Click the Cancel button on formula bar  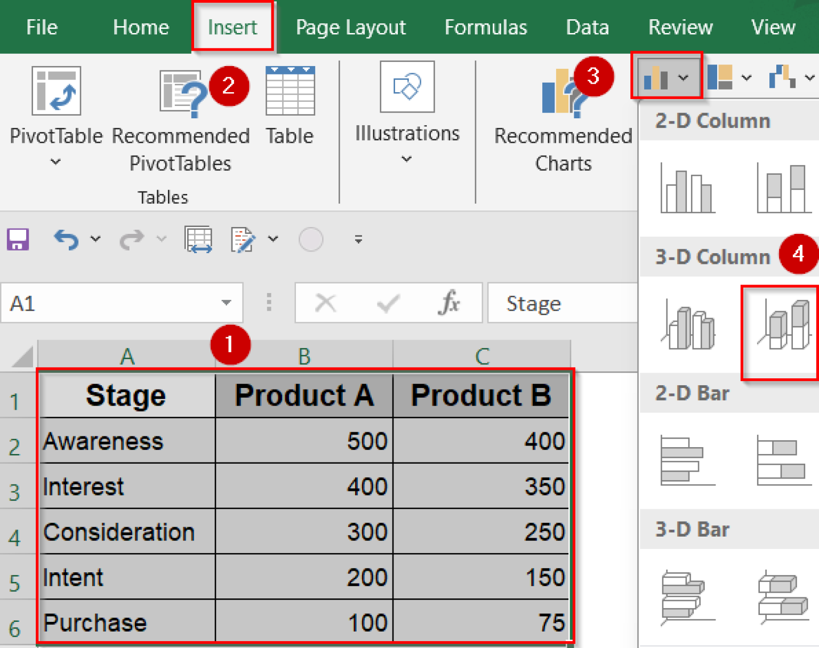coord(325,303)
